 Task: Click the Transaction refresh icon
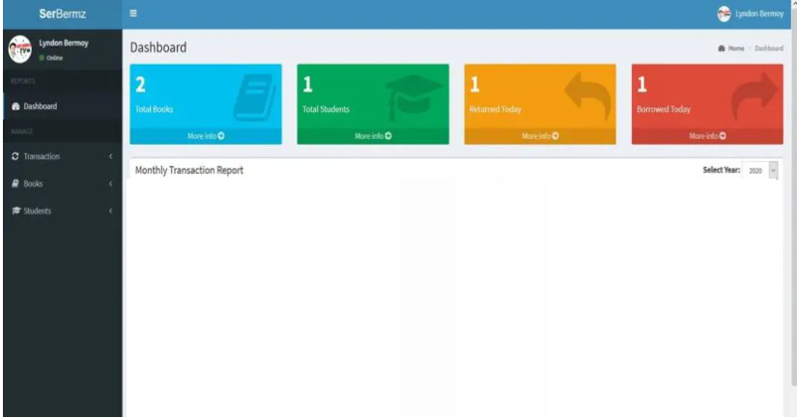tap(15, 156)
